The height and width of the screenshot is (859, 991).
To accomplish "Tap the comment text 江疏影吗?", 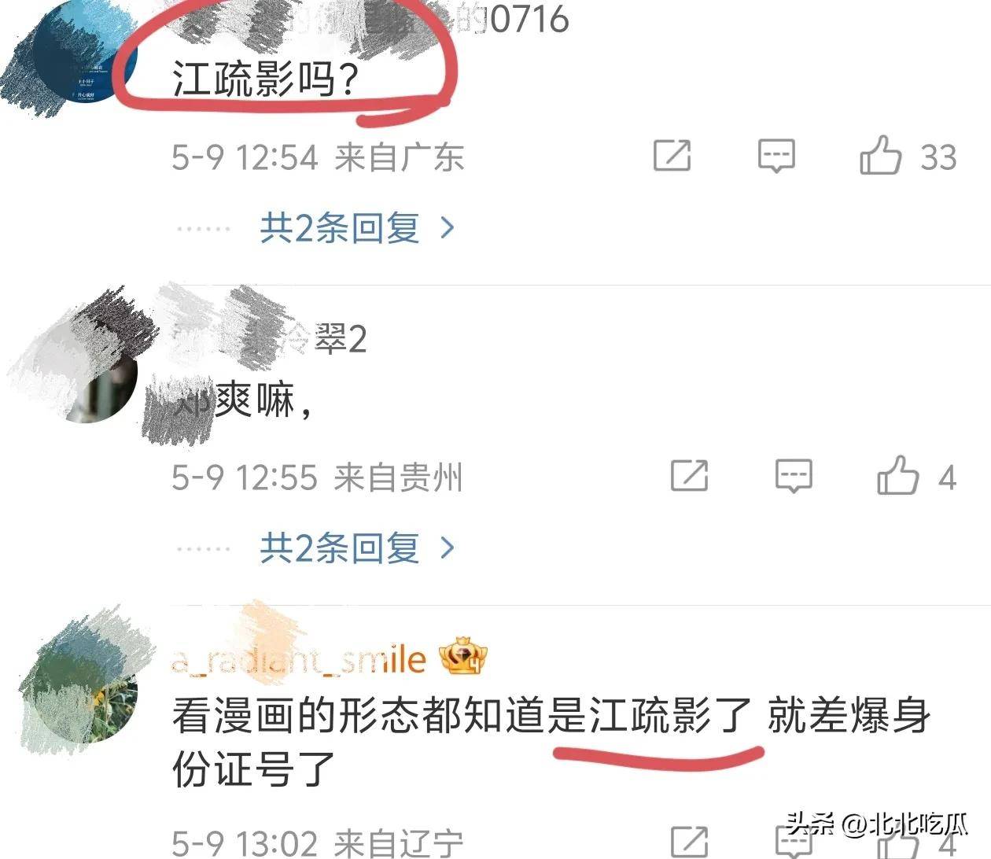I will [x=266, y=79].
